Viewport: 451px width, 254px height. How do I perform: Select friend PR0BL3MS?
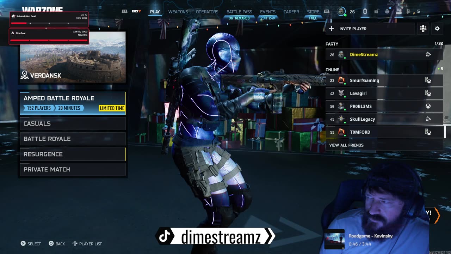(x=384, y=106)
